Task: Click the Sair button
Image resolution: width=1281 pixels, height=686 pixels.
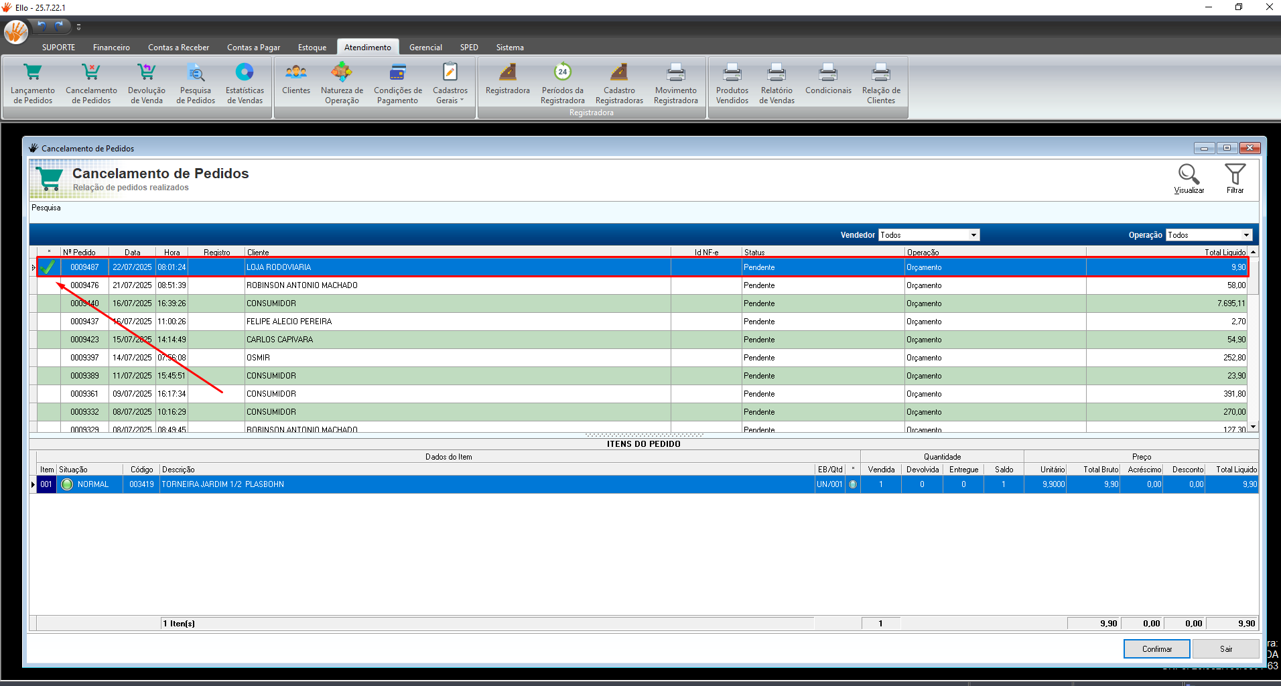Action: coord(1226,649)
